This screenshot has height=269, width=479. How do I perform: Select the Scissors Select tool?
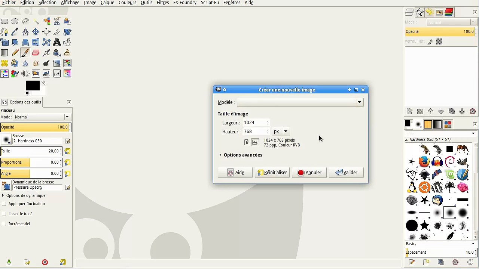57,21
